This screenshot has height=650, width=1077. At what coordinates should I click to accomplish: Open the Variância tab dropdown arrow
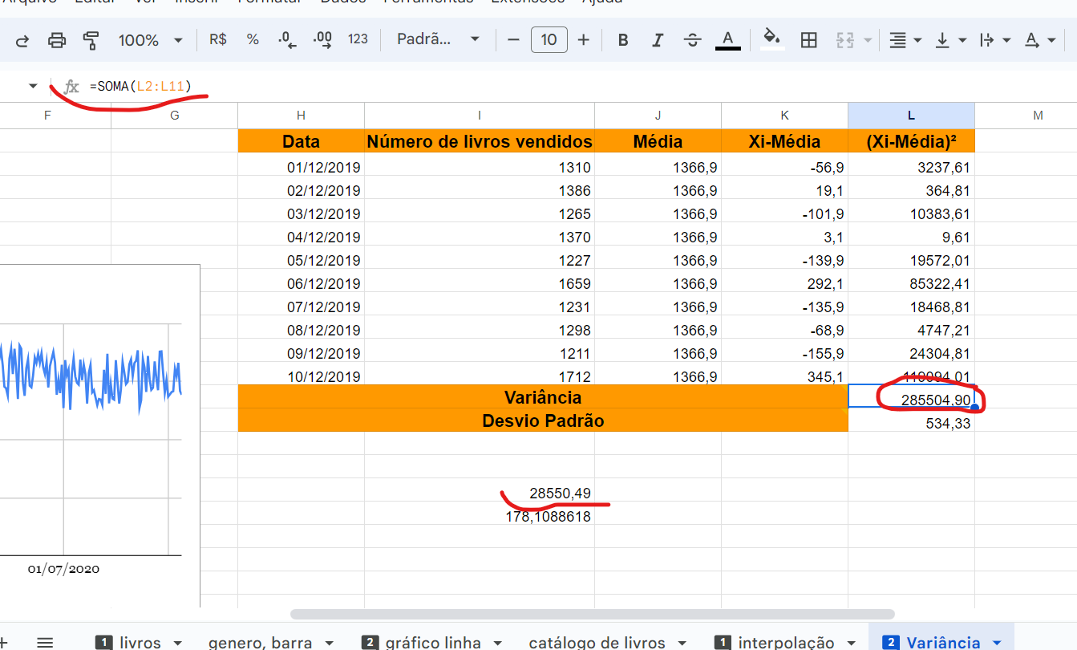click(997, 643)
